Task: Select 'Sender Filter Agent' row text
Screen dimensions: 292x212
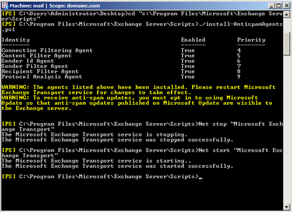Action: pyautogui.click(x=35, y=66)
